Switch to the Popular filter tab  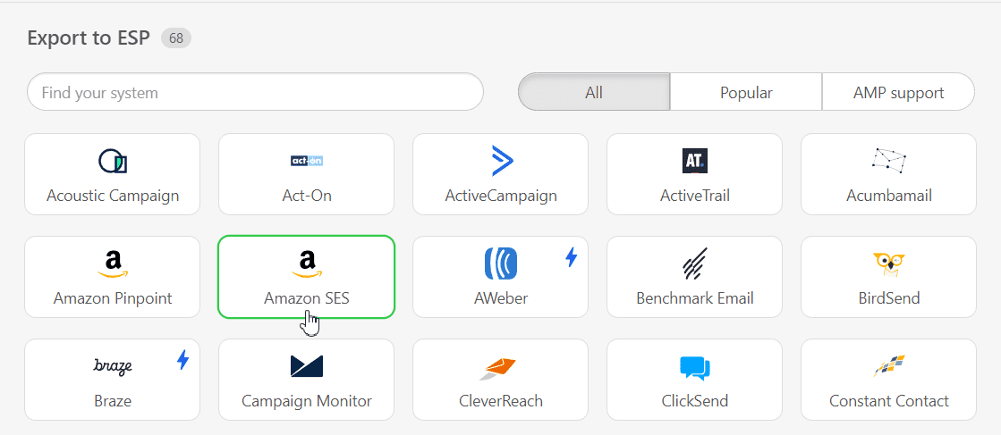tap(746, 92)
